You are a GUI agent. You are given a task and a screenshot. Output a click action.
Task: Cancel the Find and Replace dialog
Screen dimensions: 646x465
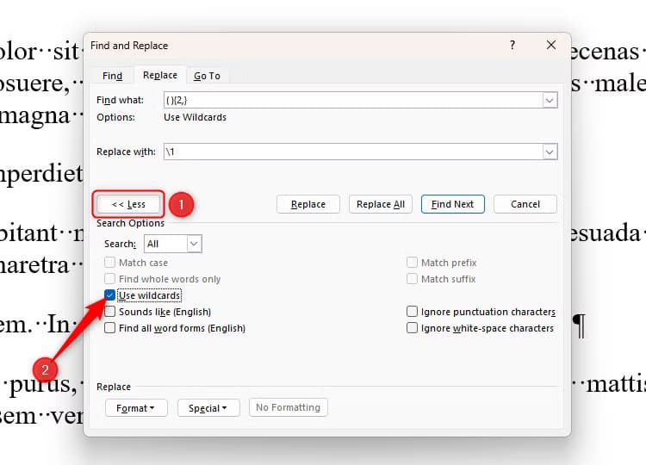525,204
